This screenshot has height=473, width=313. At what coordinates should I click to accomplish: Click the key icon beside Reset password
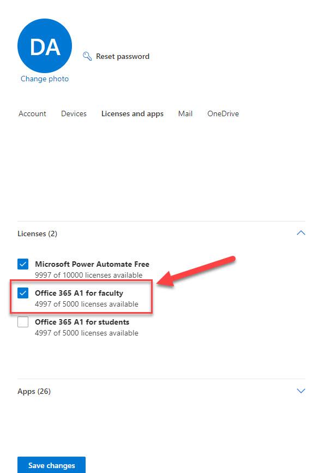(x=87, y=56)
